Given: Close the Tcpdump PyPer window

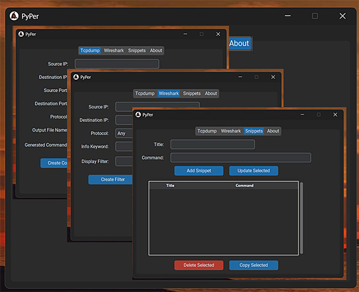Looking at the screenshot, I should pyautogui.click(x=218, y=34).
